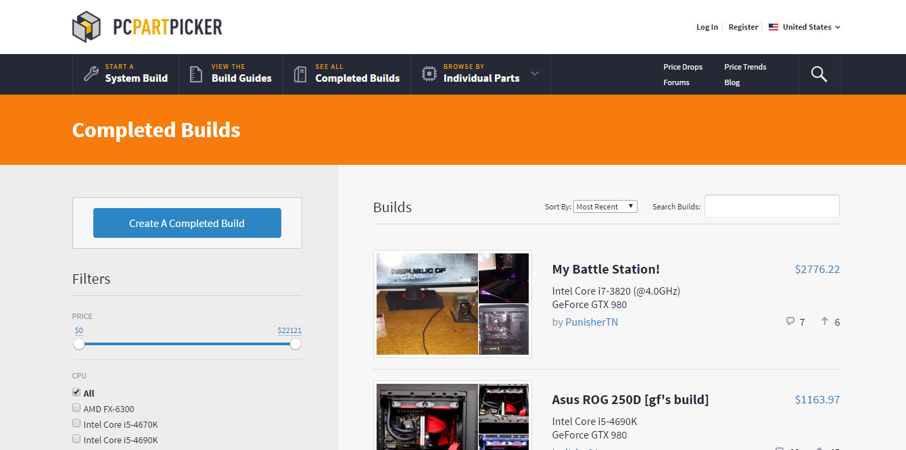
Task: Tick the All CPU checkbox
Action: 76,393
